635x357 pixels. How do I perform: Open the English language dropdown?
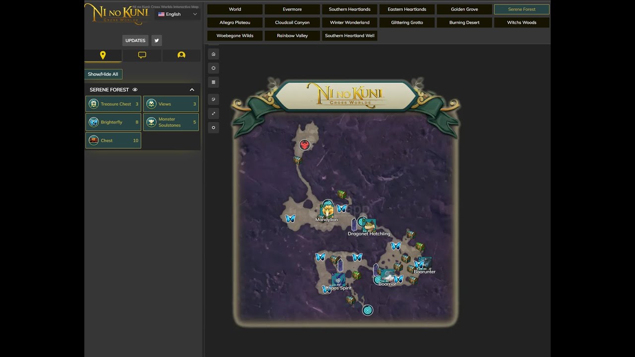point(178,14)
